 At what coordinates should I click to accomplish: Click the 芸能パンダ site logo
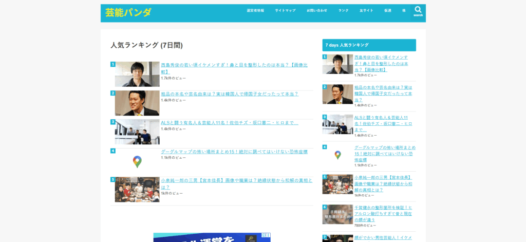[x=128, y=13]
